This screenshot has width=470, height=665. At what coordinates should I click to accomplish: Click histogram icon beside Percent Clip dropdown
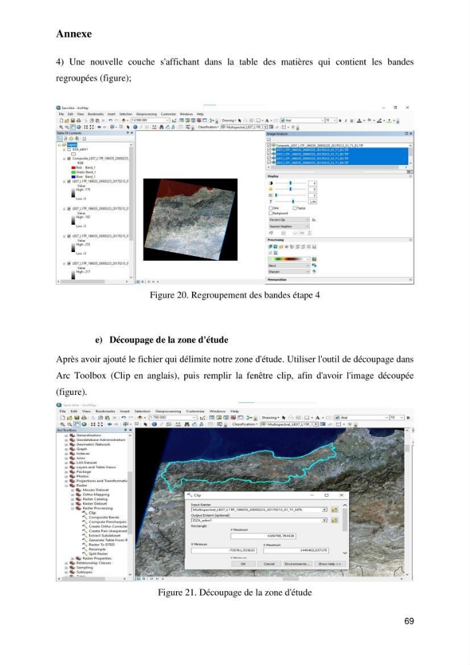pyautogui.click(x=314, y=219)
